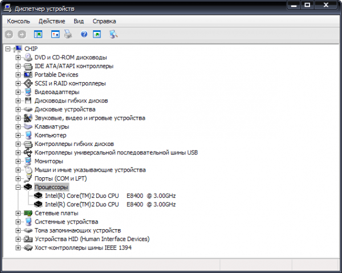
Task: Click the floppy disk drives icon
Action: pos(28,100)
